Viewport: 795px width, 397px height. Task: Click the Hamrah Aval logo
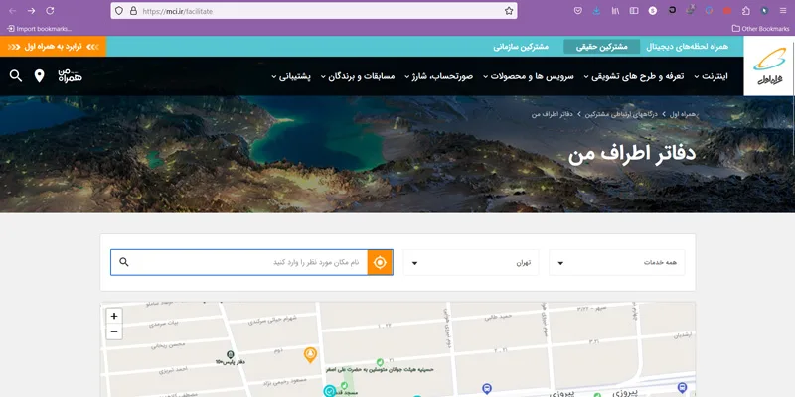[769, 66]
